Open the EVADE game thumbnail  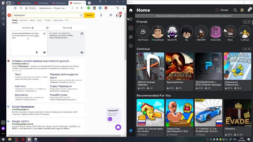tap(237, 113)
